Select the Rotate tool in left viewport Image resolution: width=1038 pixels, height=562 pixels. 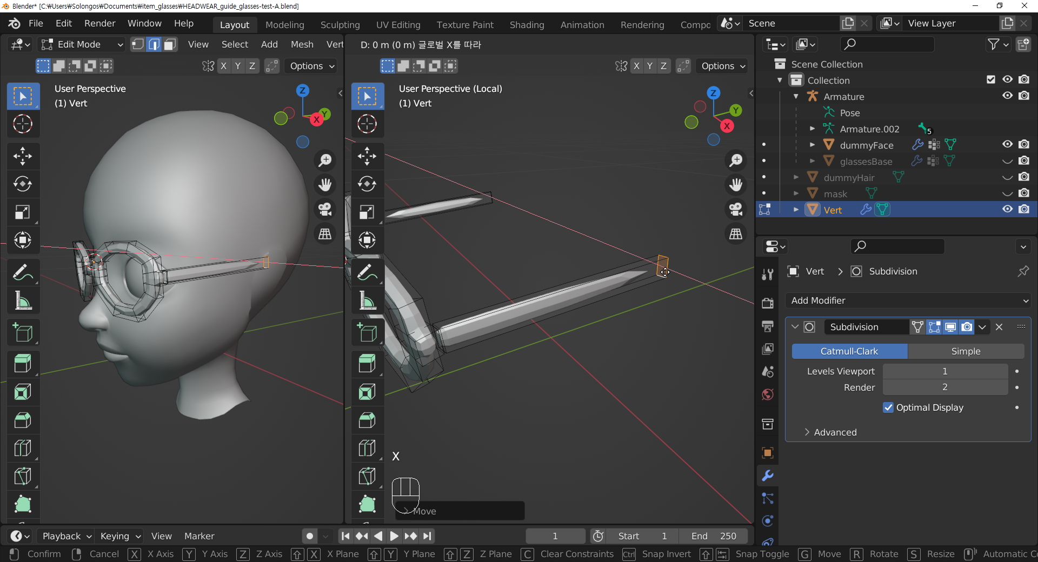coord(23,184)
